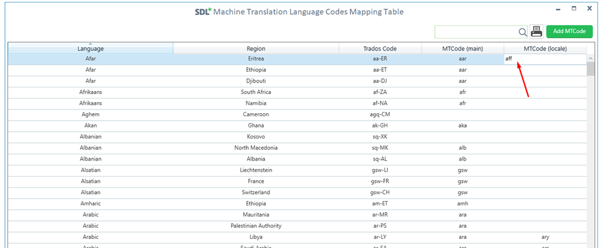Minimize the Mapping Table window
This screenshot has height=248, width=616.
click(x=558, y=9)
